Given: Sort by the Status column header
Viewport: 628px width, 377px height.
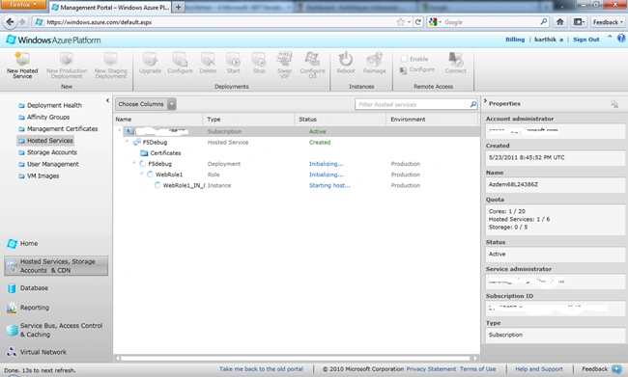Looking at the screenshot, I should click(340, 120).
